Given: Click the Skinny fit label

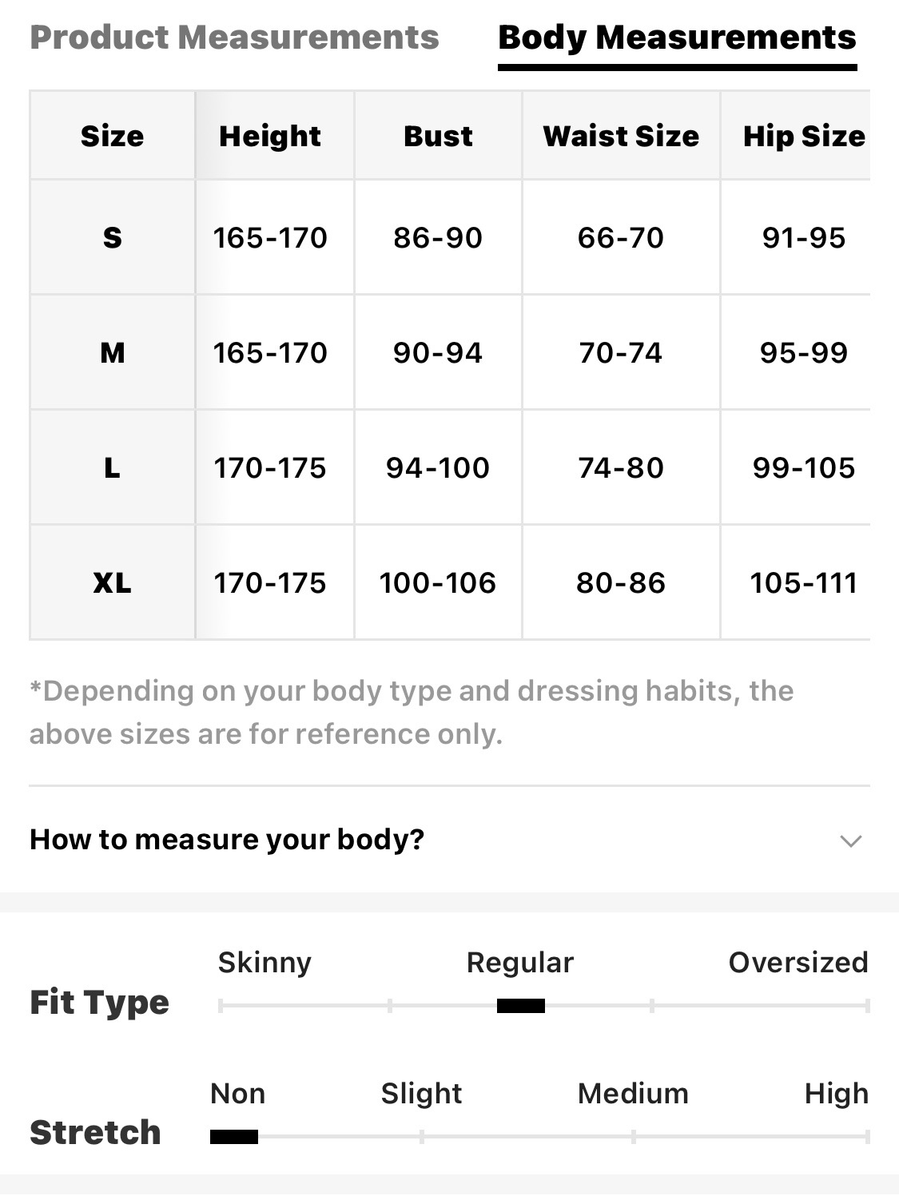Looking at the screenshot, I should [x=265, y=963].
